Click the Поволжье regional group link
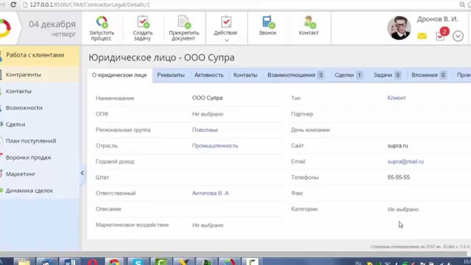 (x=205, y=130)
